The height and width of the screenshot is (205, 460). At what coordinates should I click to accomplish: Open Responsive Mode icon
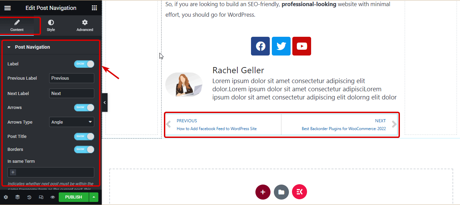coord(41,197)
